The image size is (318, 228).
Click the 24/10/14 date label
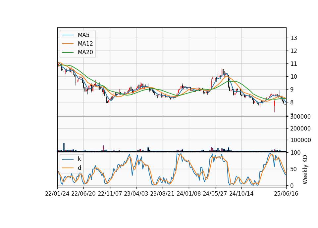241,194
